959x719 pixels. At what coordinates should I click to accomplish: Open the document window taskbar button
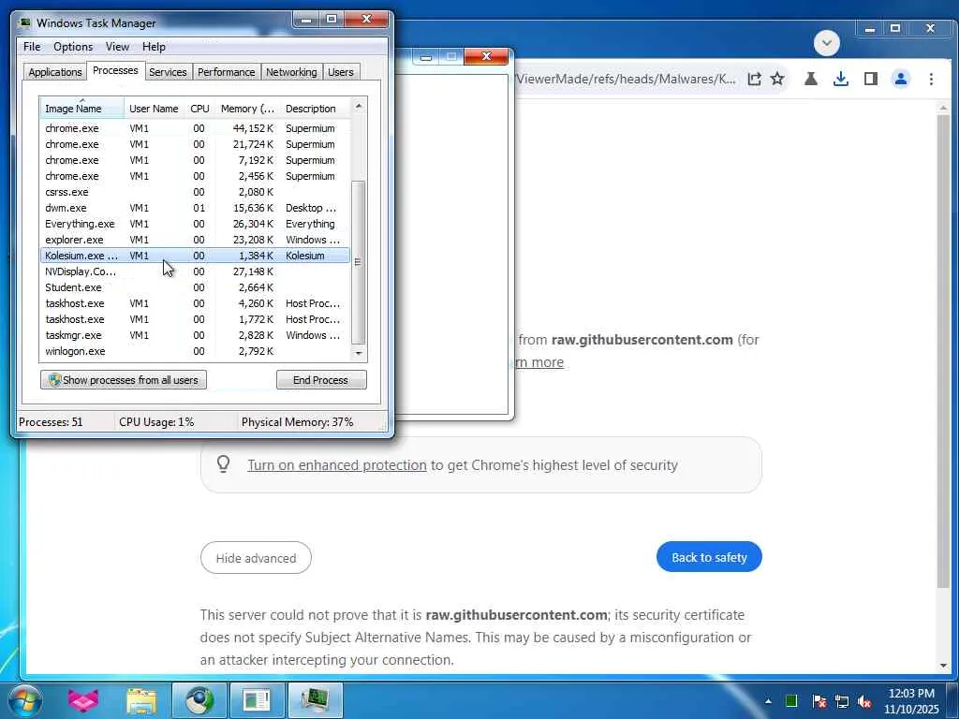click(x=257, y=700)
